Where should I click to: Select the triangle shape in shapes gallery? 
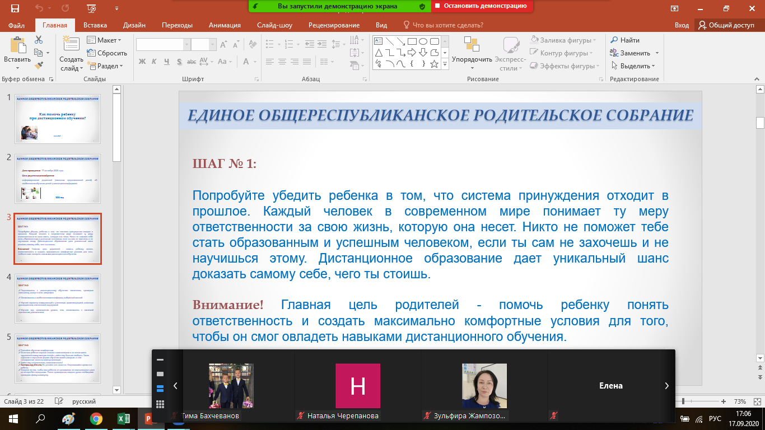[x=378, y=53]
